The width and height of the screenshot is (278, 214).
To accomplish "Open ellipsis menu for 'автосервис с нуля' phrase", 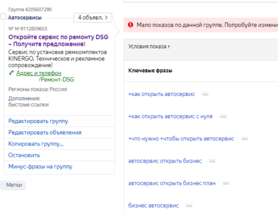I will pos(223,117).
